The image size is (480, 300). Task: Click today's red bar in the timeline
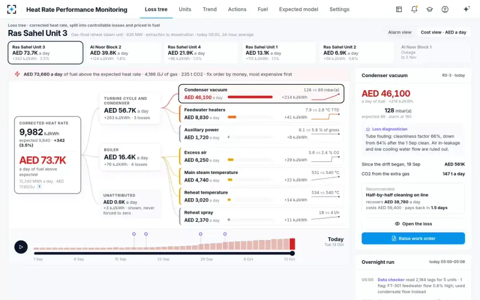point(292,244)
